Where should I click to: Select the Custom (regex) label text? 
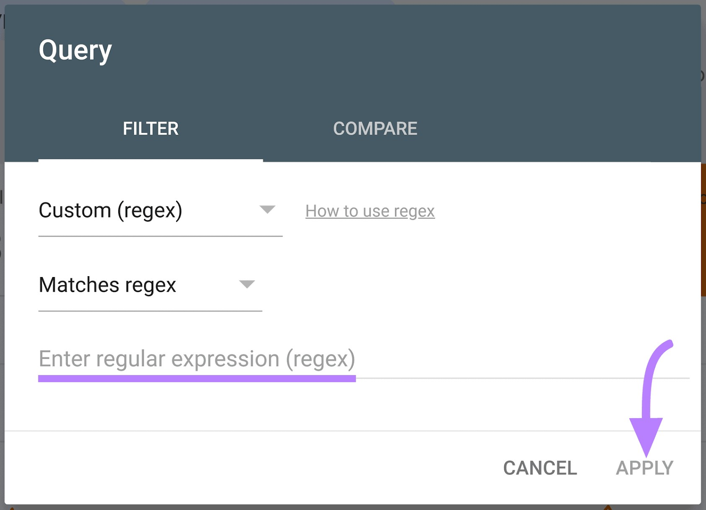click(110, 210)
